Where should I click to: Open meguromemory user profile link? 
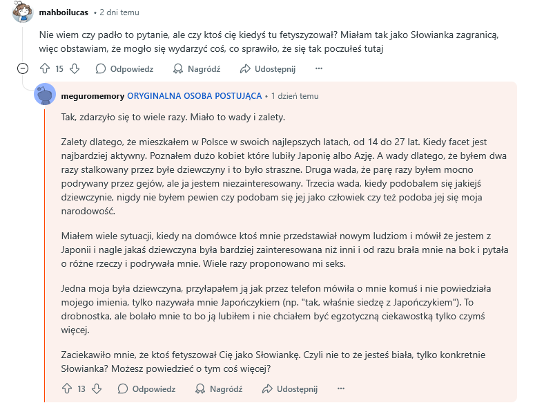[93, 95]
